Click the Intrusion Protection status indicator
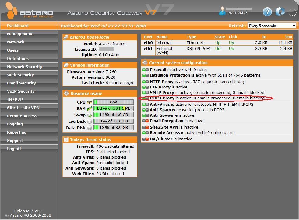Viewport: 299px width, 220px height. 146,75
